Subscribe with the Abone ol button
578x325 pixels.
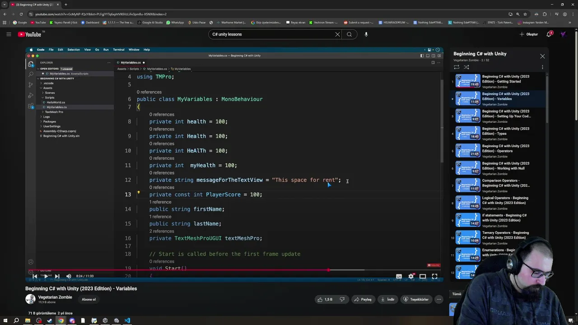tap(89, 299)
